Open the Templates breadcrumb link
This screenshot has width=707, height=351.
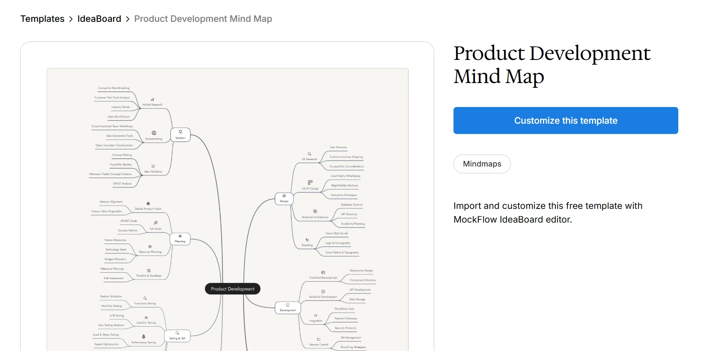(42, 19)
